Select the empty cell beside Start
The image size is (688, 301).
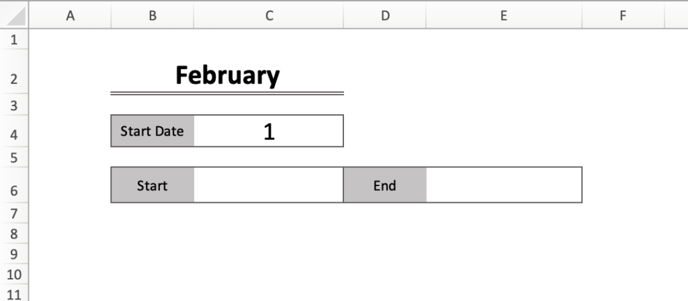pyautogui.click(x=269, y=185)
